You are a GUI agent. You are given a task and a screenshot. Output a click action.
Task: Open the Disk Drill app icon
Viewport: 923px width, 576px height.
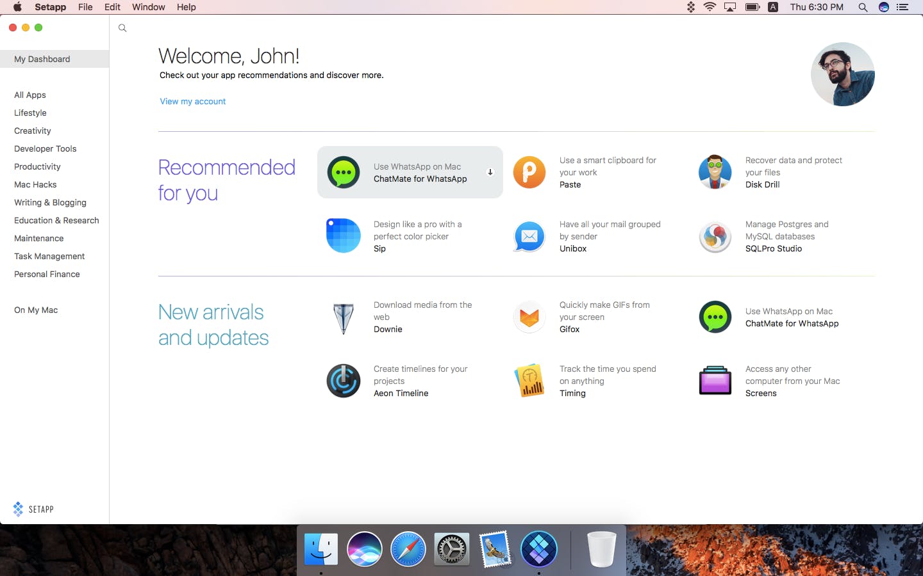(x=715, y=172)
